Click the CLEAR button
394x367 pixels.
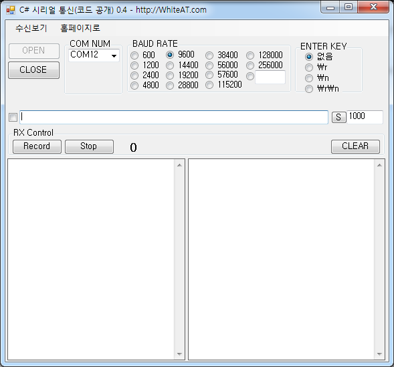point(355,146)
